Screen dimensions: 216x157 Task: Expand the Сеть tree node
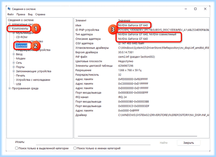[x=14, y=63]
